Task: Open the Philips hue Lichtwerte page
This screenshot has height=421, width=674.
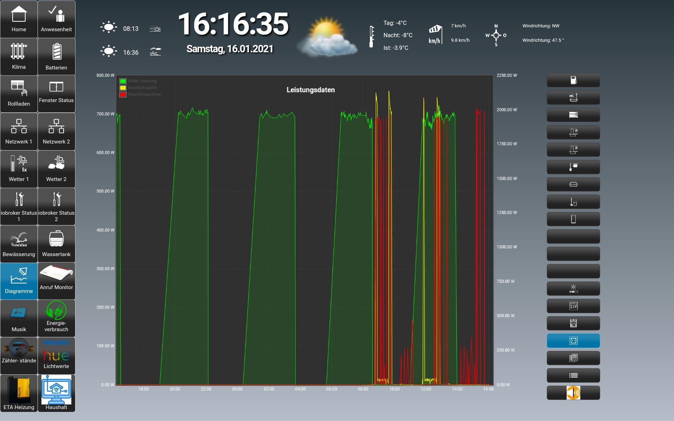Action: [56, 355]
